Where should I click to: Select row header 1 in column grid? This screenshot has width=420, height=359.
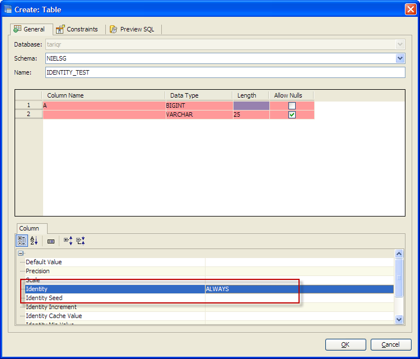(x=29, y=105)
